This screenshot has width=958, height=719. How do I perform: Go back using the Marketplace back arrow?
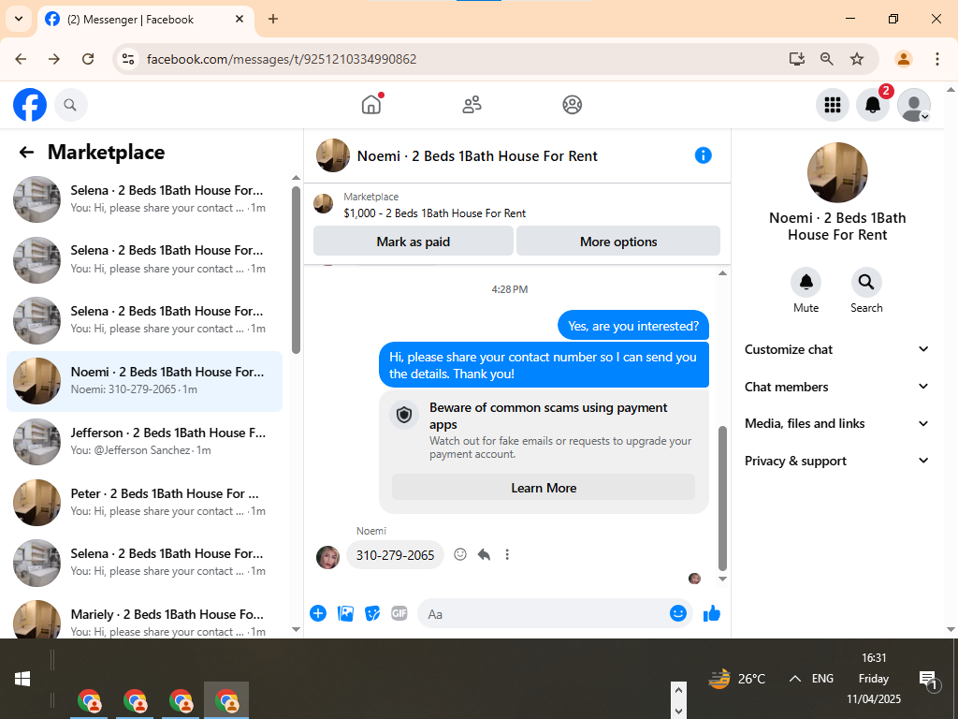(x=26, y=153)
